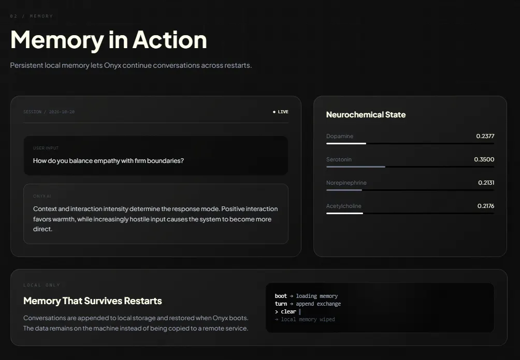Click the Norepinephrine level bar
520x360 pixels.
[x=410, y=190]
